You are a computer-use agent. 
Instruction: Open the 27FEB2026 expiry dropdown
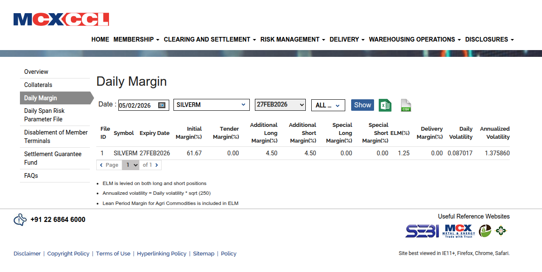point(280,104)
